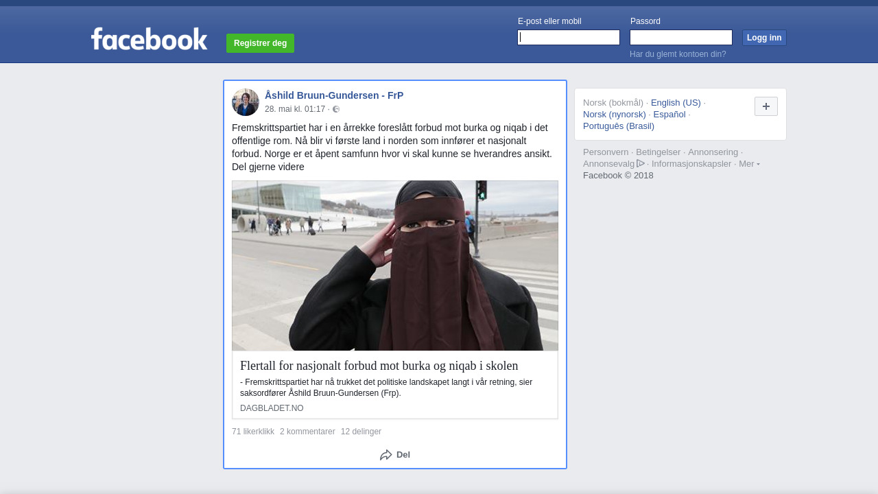878x494 pixels.
Task: Switch language to Norsk (nynorsk)
Action: click(615, 115)
